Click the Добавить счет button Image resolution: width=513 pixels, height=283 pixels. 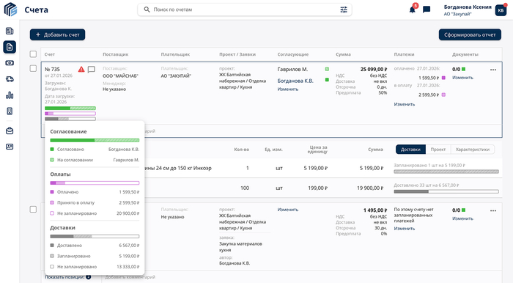[58, 34]
